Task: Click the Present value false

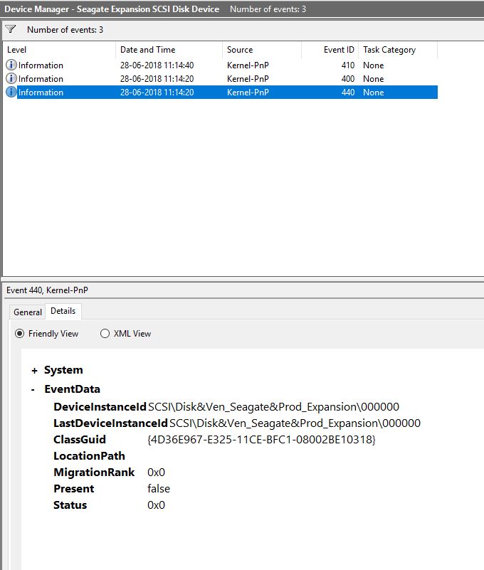Action: 159,488
